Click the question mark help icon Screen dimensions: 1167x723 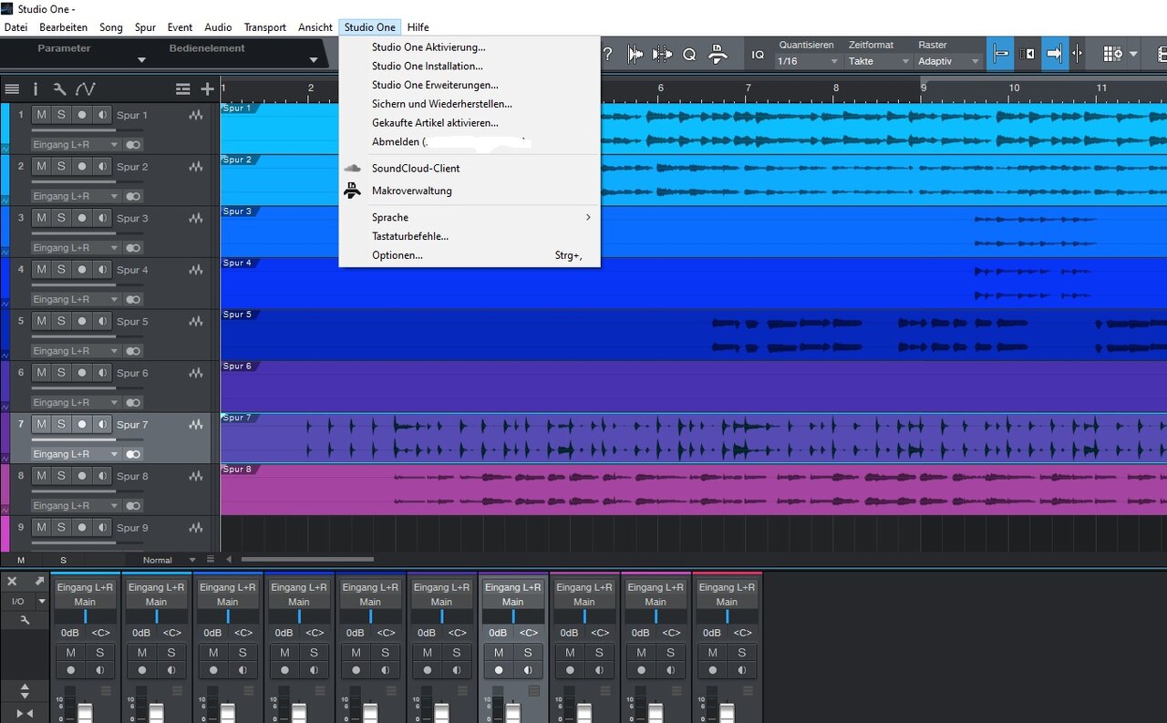(x=607, y=55)
